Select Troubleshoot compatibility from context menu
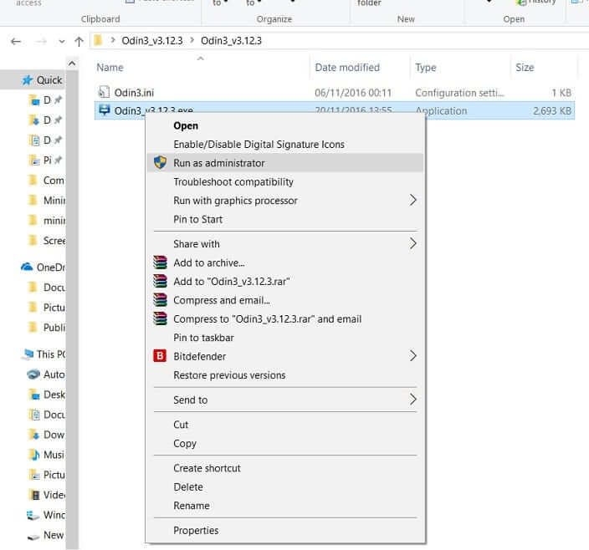This screenshot has width=589, height=550. (x=233, y=181)
